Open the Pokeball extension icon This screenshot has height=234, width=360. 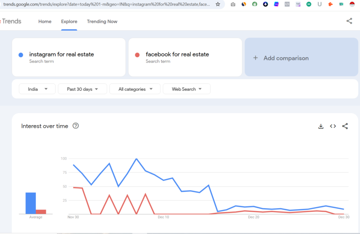[x=352, y=5]
